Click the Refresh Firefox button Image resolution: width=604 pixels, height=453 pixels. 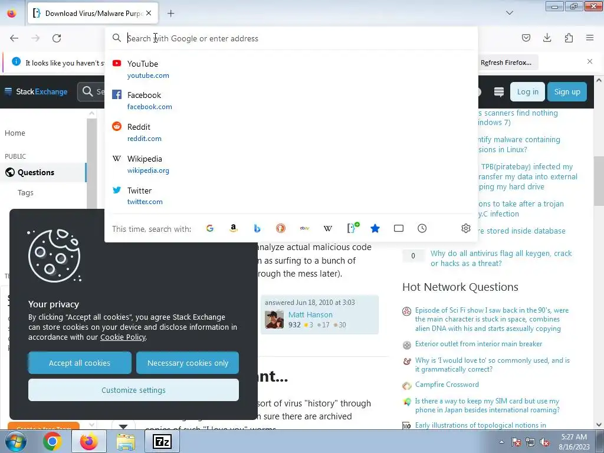click(505, 63)
